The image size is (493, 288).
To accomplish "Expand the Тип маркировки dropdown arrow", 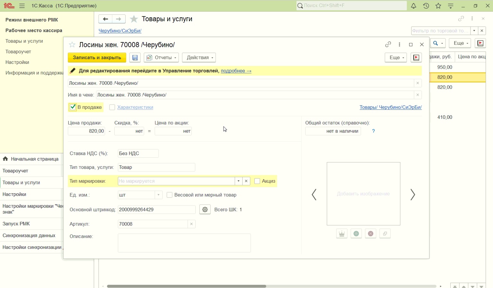I will click(238, 181).
